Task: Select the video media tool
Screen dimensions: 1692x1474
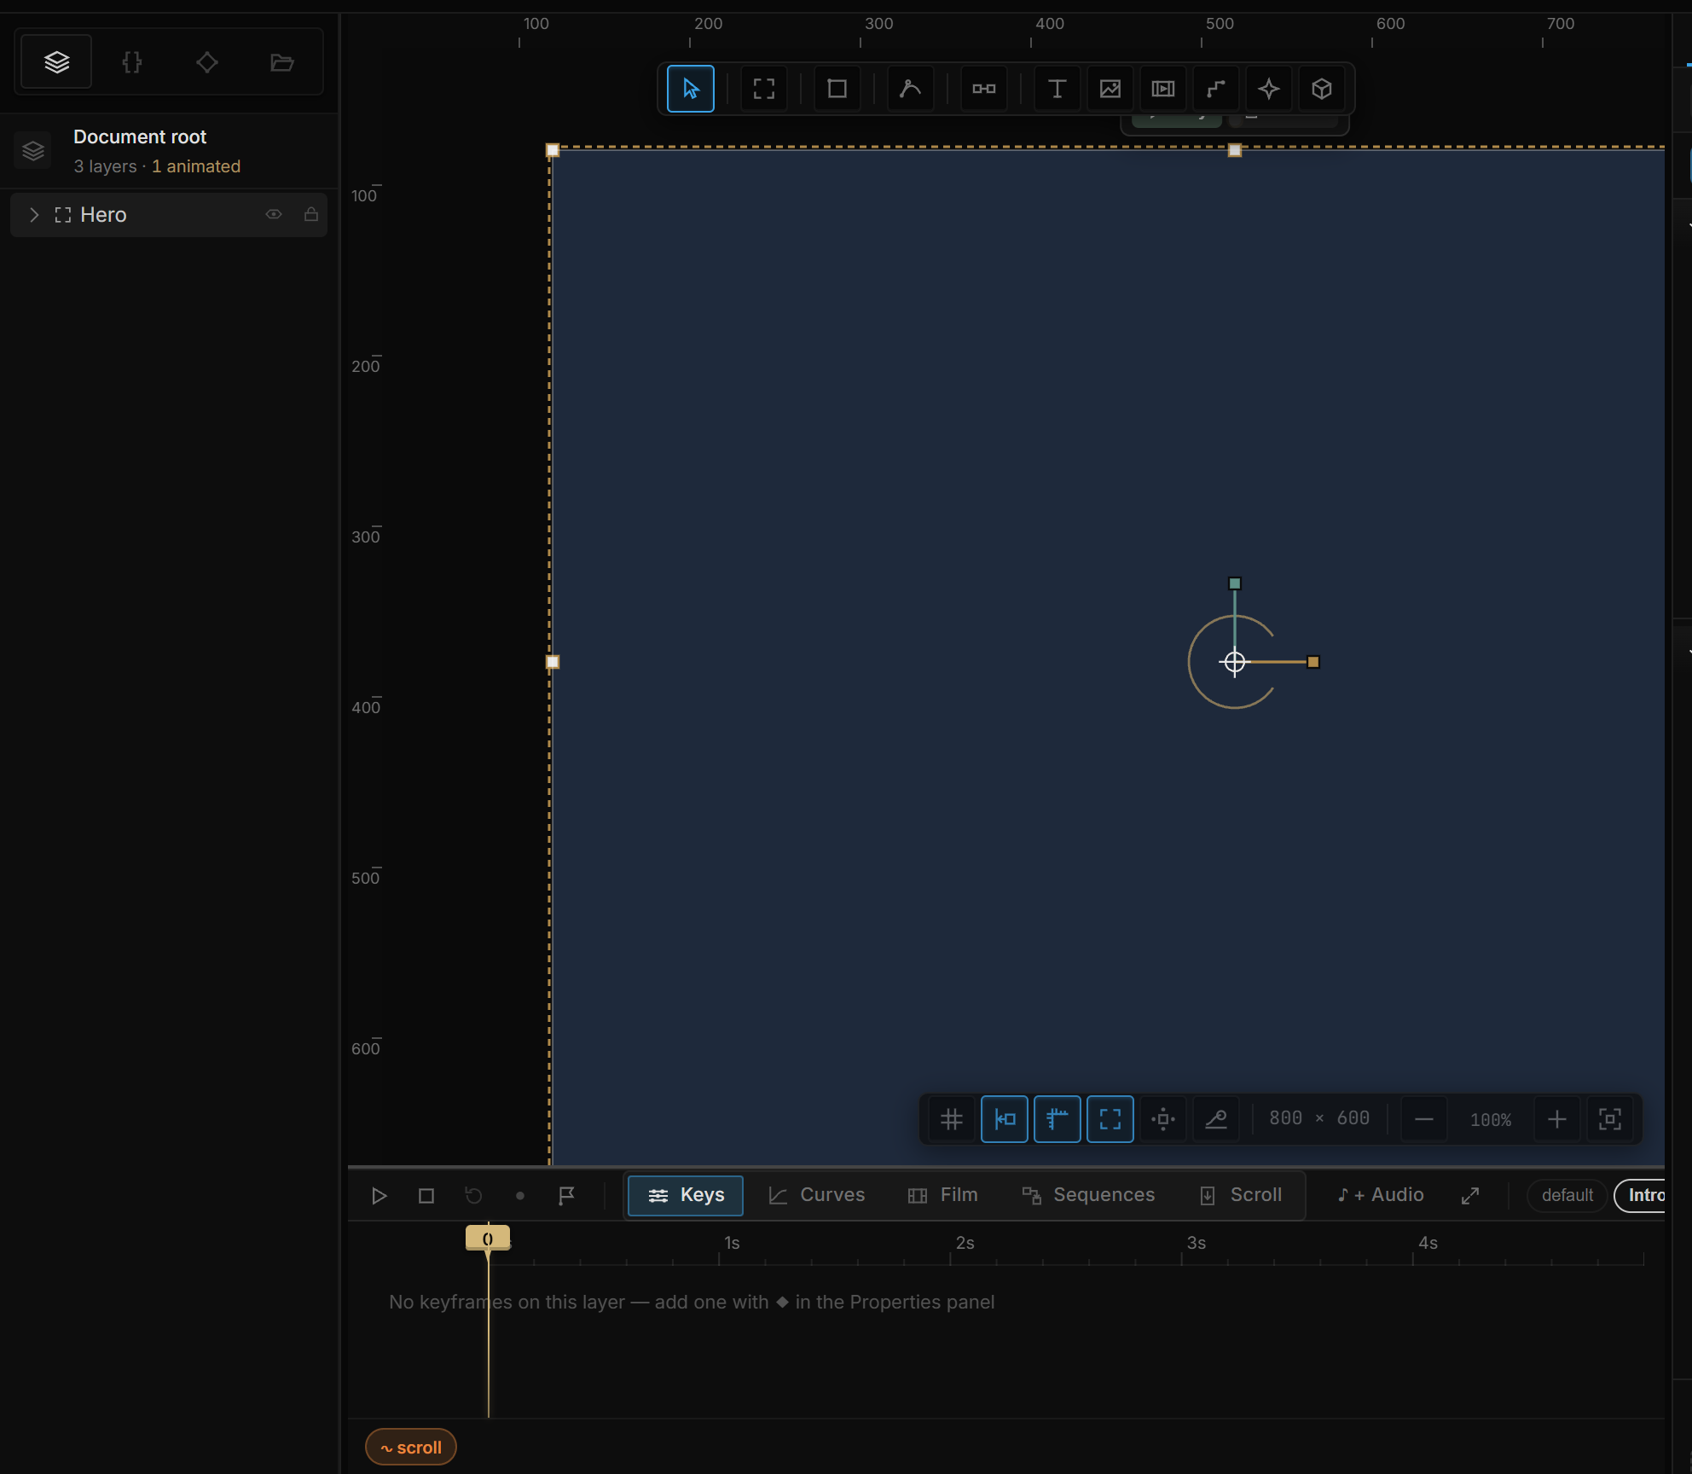Action: click(1162, 89)
